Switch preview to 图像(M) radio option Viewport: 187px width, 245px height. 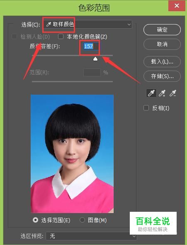(82, 220)
